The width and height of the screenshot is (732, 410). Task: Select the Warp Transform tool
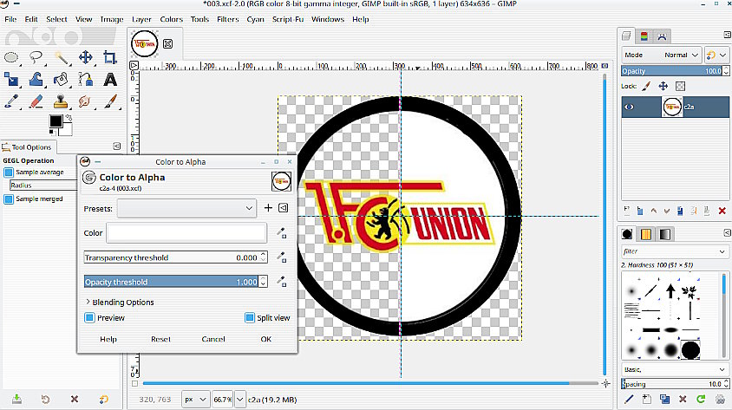tap(36, 79)
